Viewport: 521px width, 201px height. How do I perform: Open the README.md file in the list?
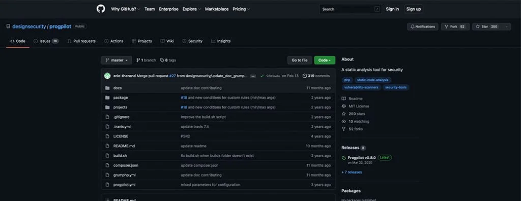pos(124,146)
